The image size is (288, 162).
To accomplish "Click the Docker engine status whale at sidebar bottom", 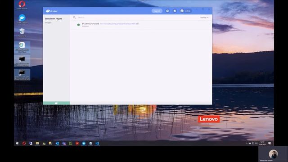I will click(56, 103).
